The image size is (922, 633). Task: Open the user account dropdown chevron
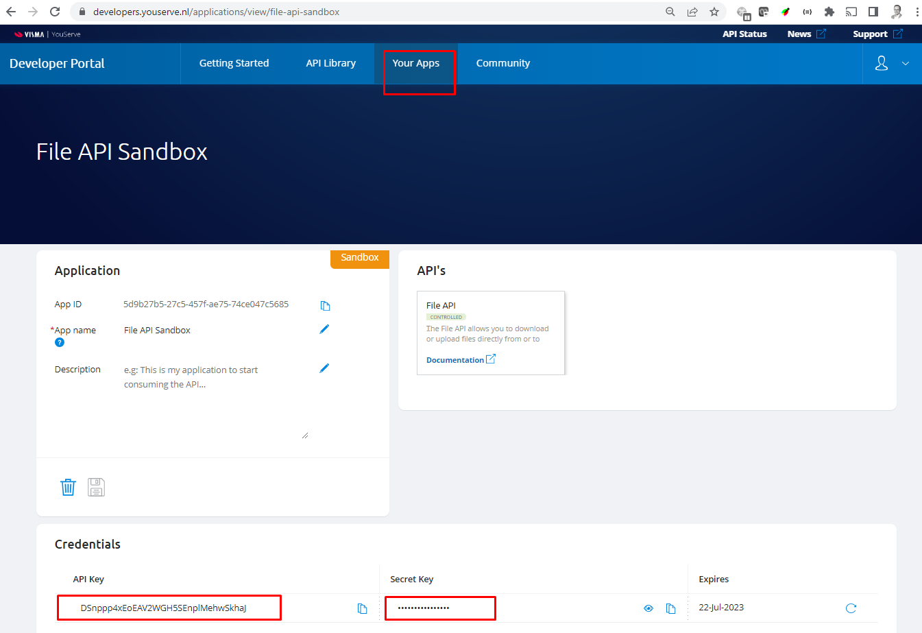point(906,63)
